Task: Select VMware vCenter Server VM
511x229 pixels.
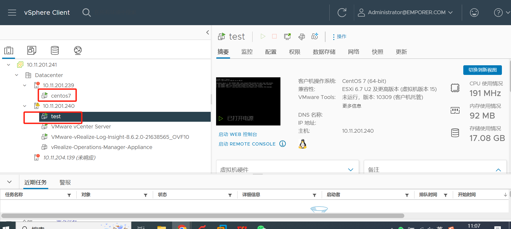Action: click(x=81, y=127)
